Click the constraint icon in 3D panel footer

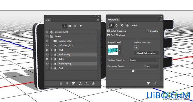pos(87,84)
